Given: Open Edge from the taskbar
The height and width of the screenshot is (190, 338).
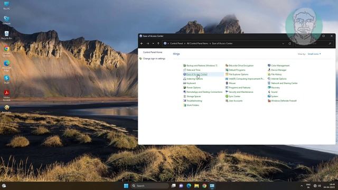Looking at the screenshot, I should [x=189, y=186].
